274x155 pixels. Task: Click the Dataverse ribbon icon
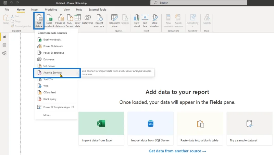pos(88,20)
